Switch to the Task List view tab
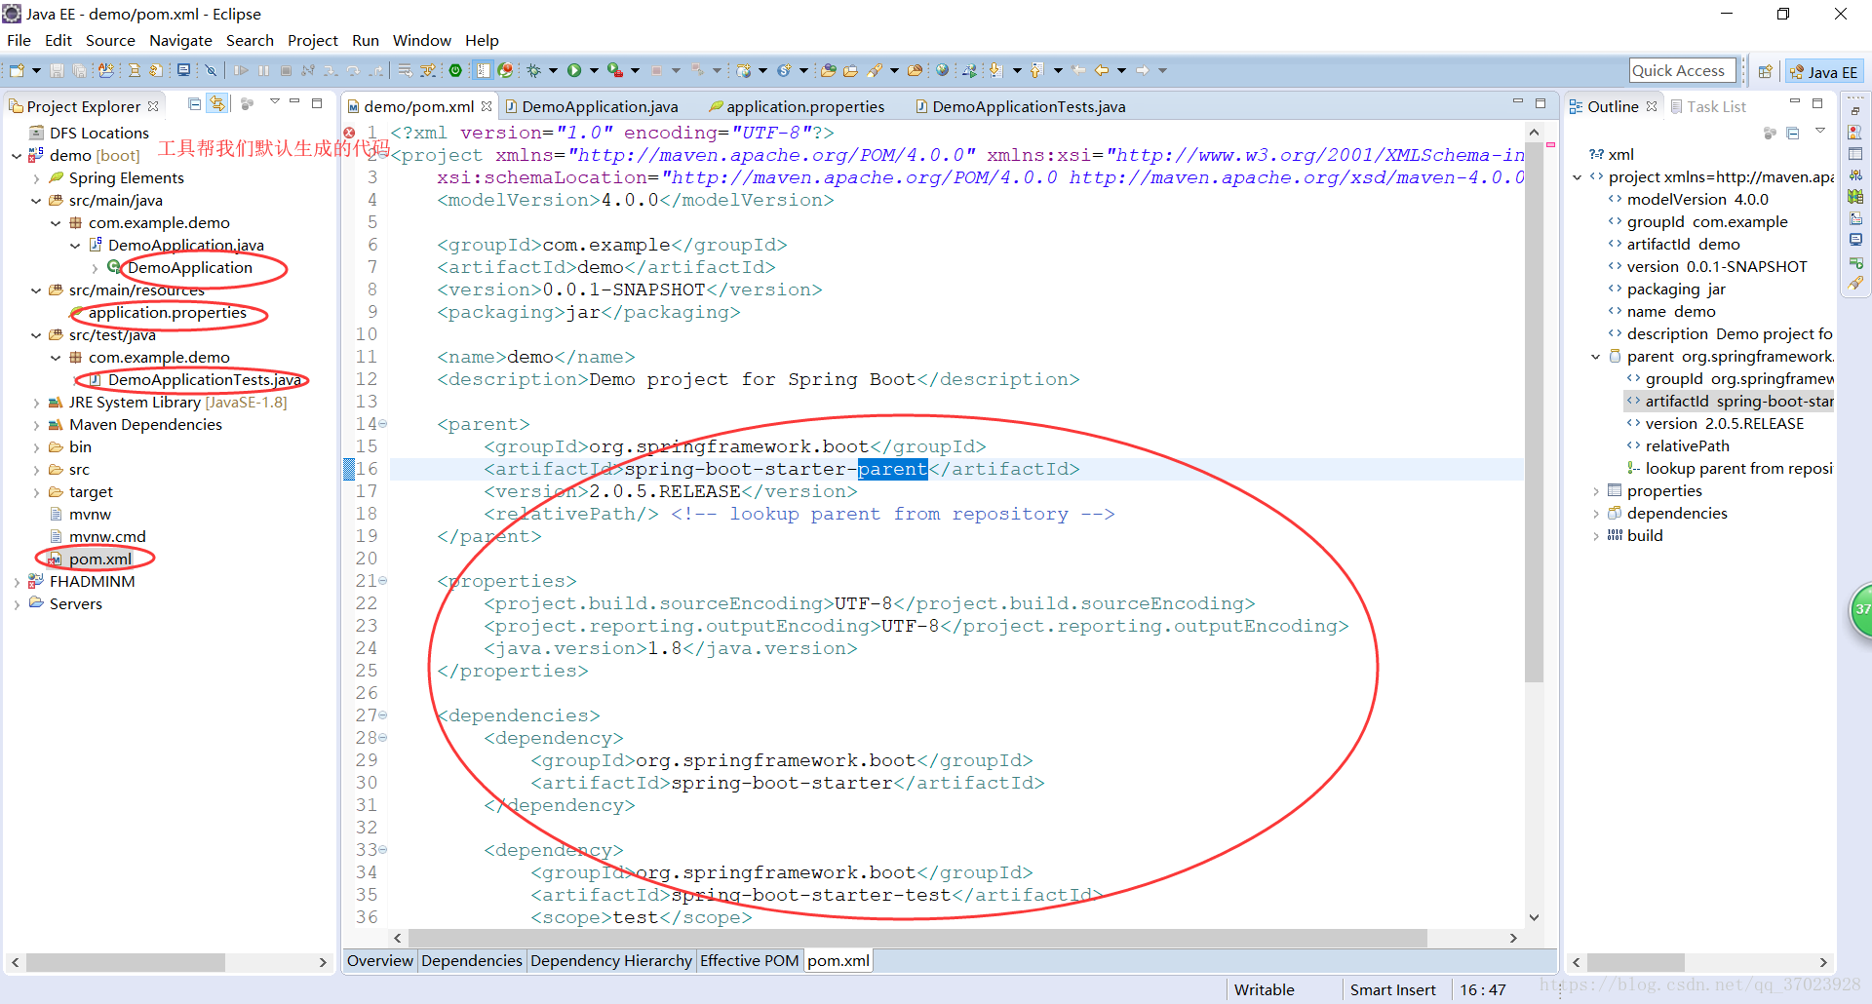The height and width of the screenshot is (1004, 1872). coord(1708,106)
